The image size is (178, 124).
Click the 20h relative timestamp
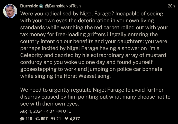[171, 6]
